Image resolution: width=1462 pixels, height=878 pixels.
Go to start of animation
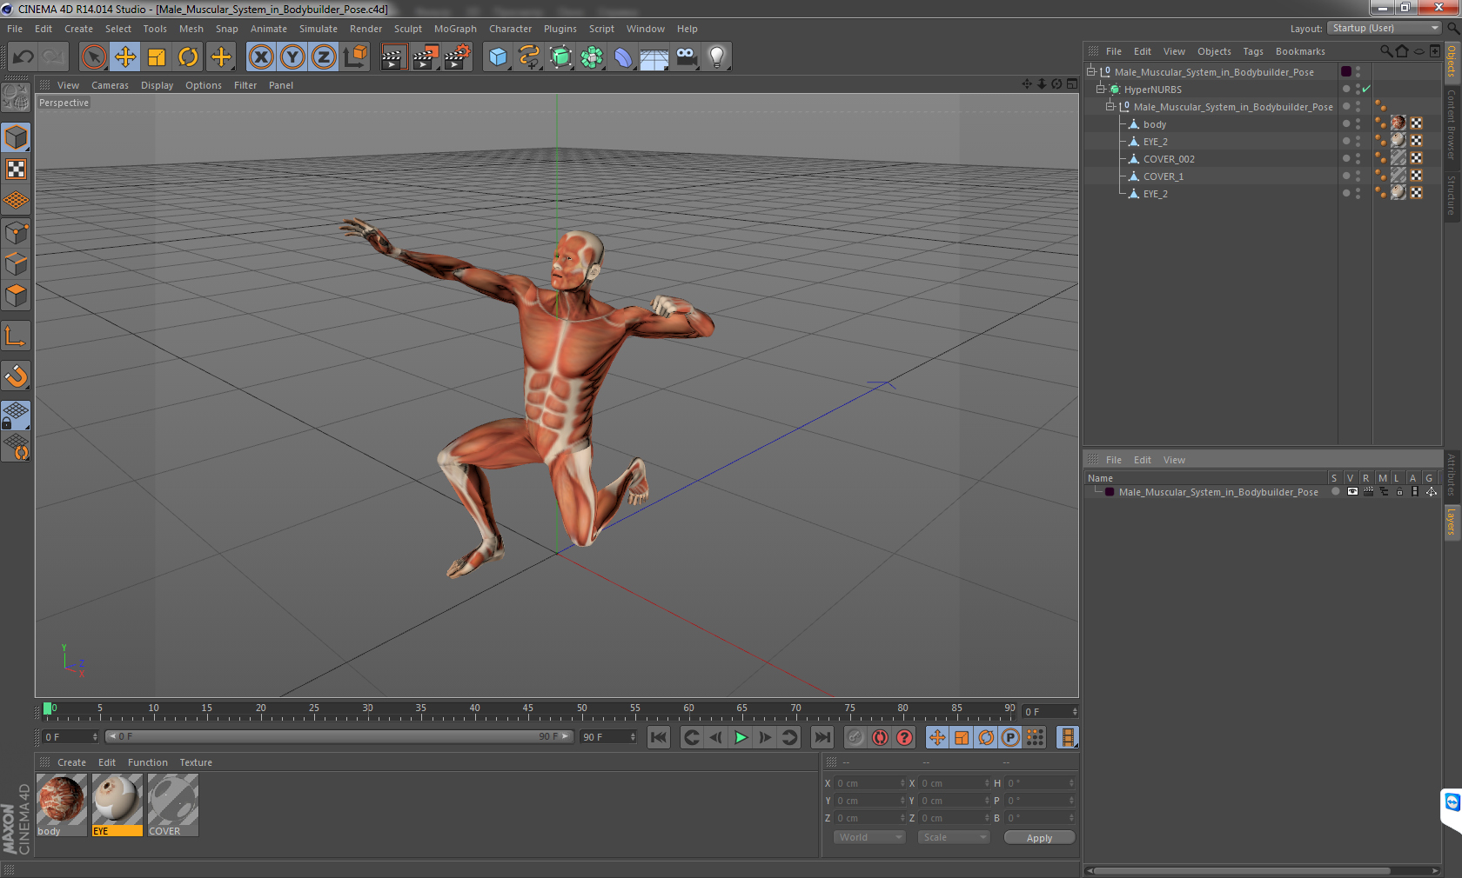click(659, 737)
